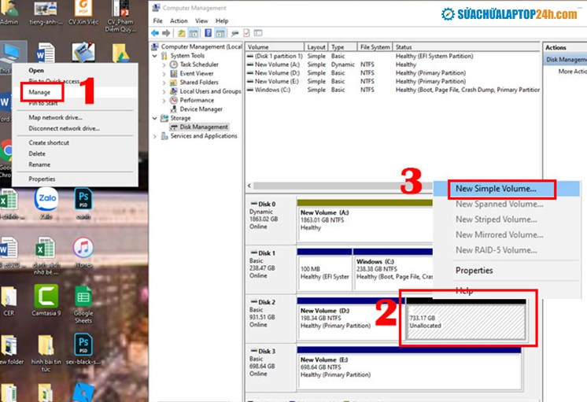
Task: Click the horizontal scrollbar left arrow
Action: 249,186
